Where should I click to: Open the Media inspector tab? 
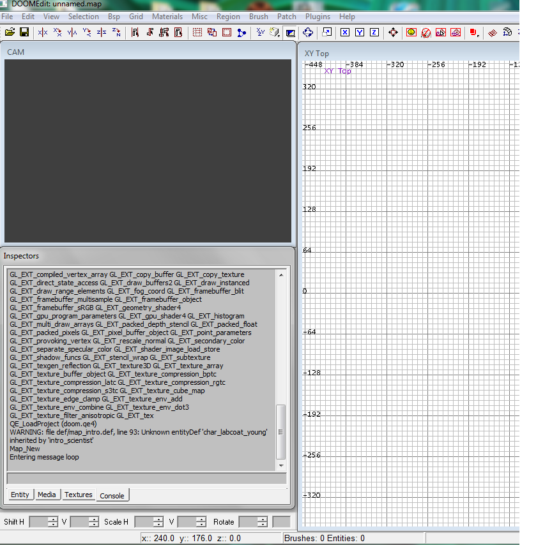click(47, 495)
